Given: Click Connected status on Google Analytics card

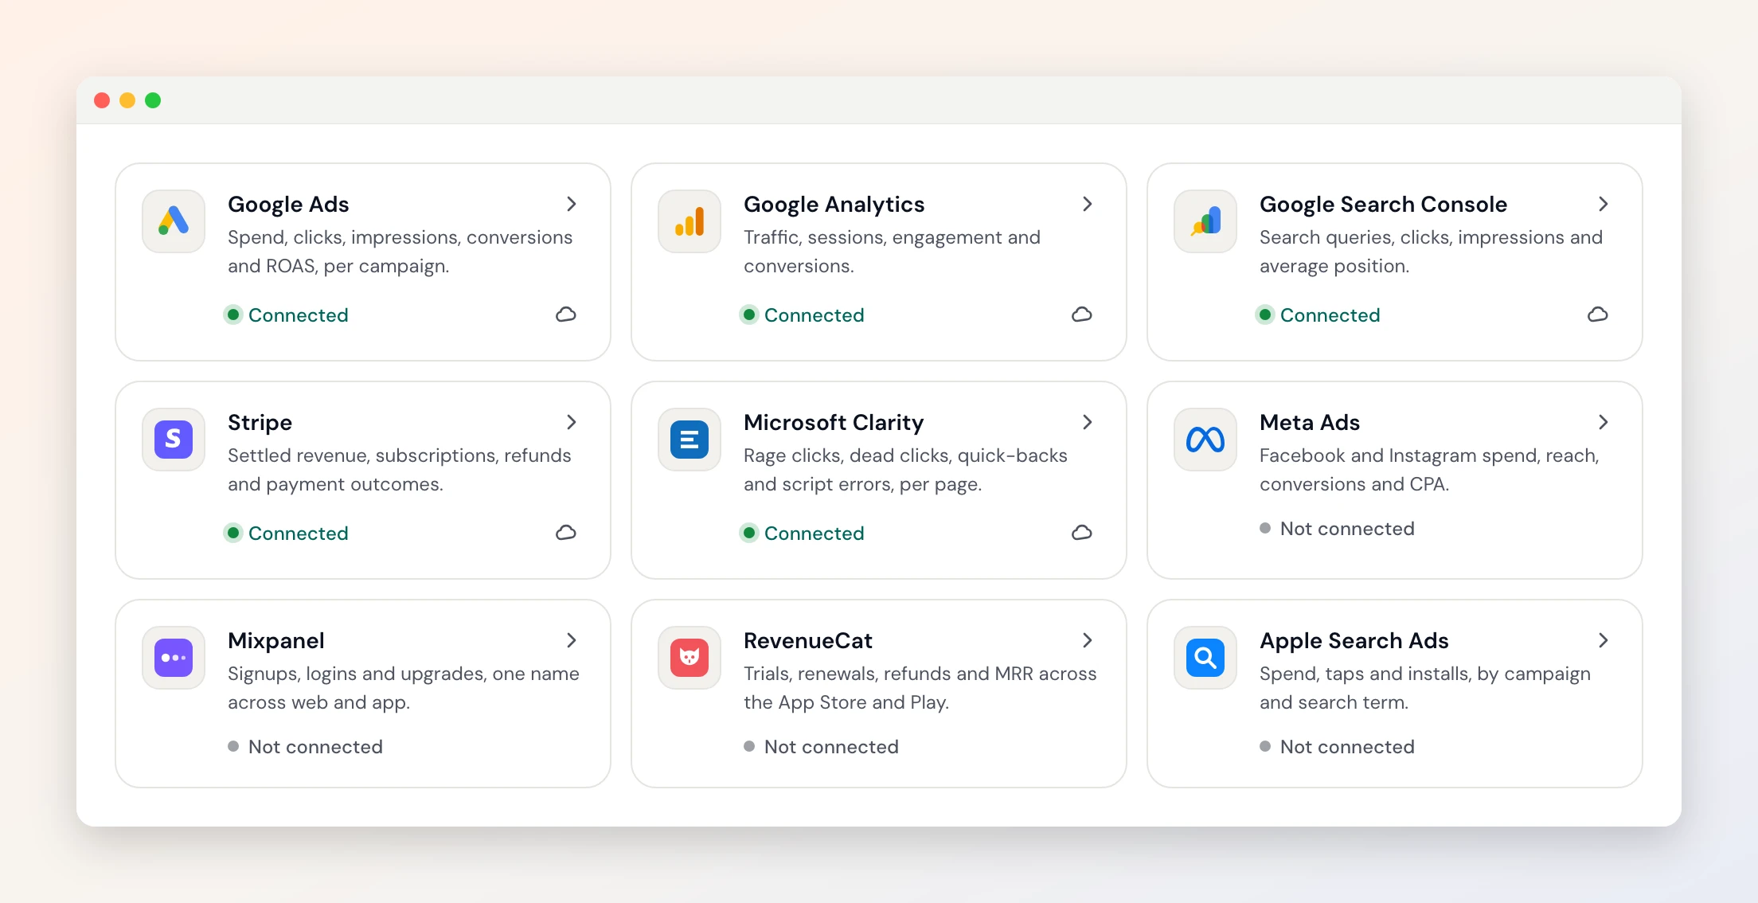Looking at the screenshot, I should [803, 315].
